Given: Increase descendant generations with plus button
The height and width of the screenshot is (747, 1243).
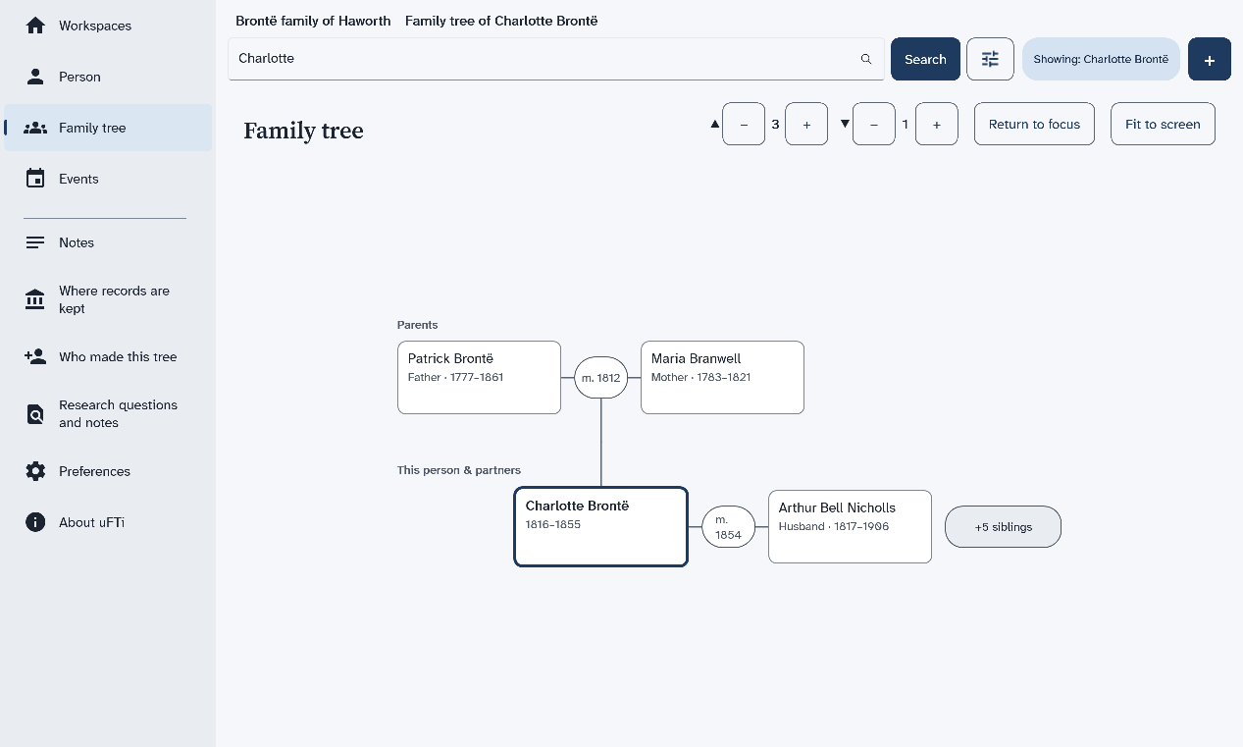Looking at the screenshot, I should click(937, 124).
